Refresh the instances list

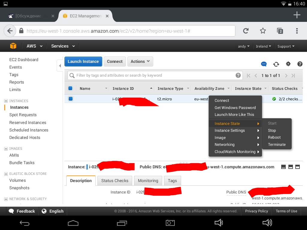click(x=276, y=64)
